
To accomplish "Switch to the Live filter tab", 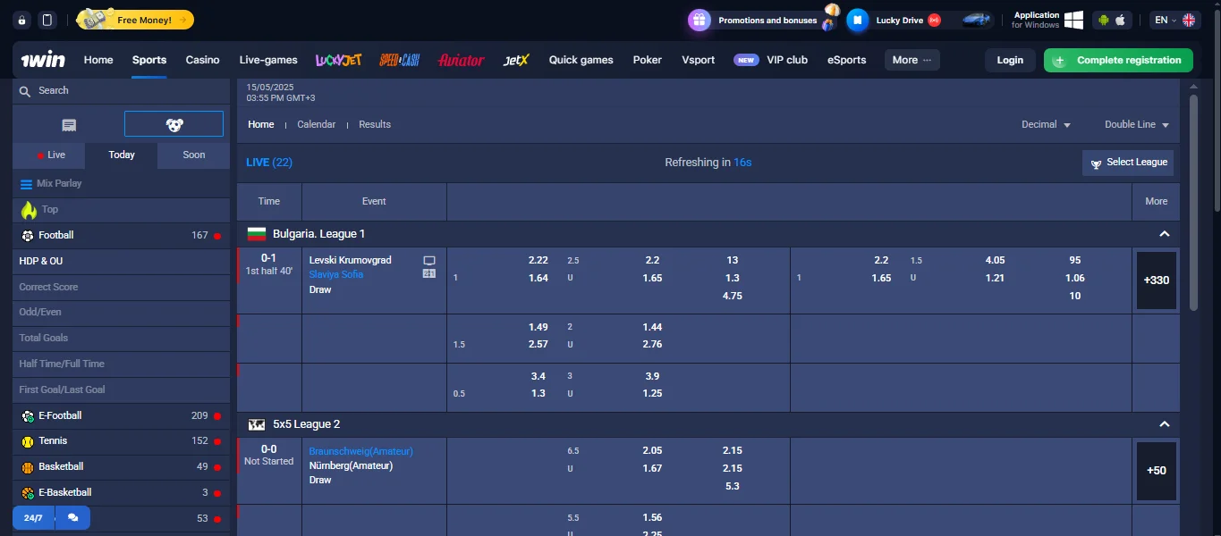I will (49, 155).
